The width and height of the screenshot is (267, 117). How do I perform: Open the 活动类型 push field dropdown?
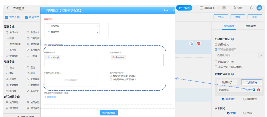pos(97,26)
